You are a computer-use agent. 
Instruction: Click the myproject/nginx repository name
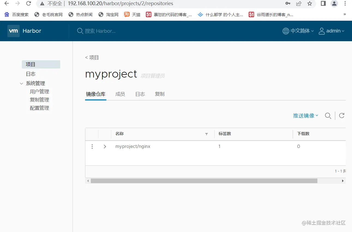point(133,147)
